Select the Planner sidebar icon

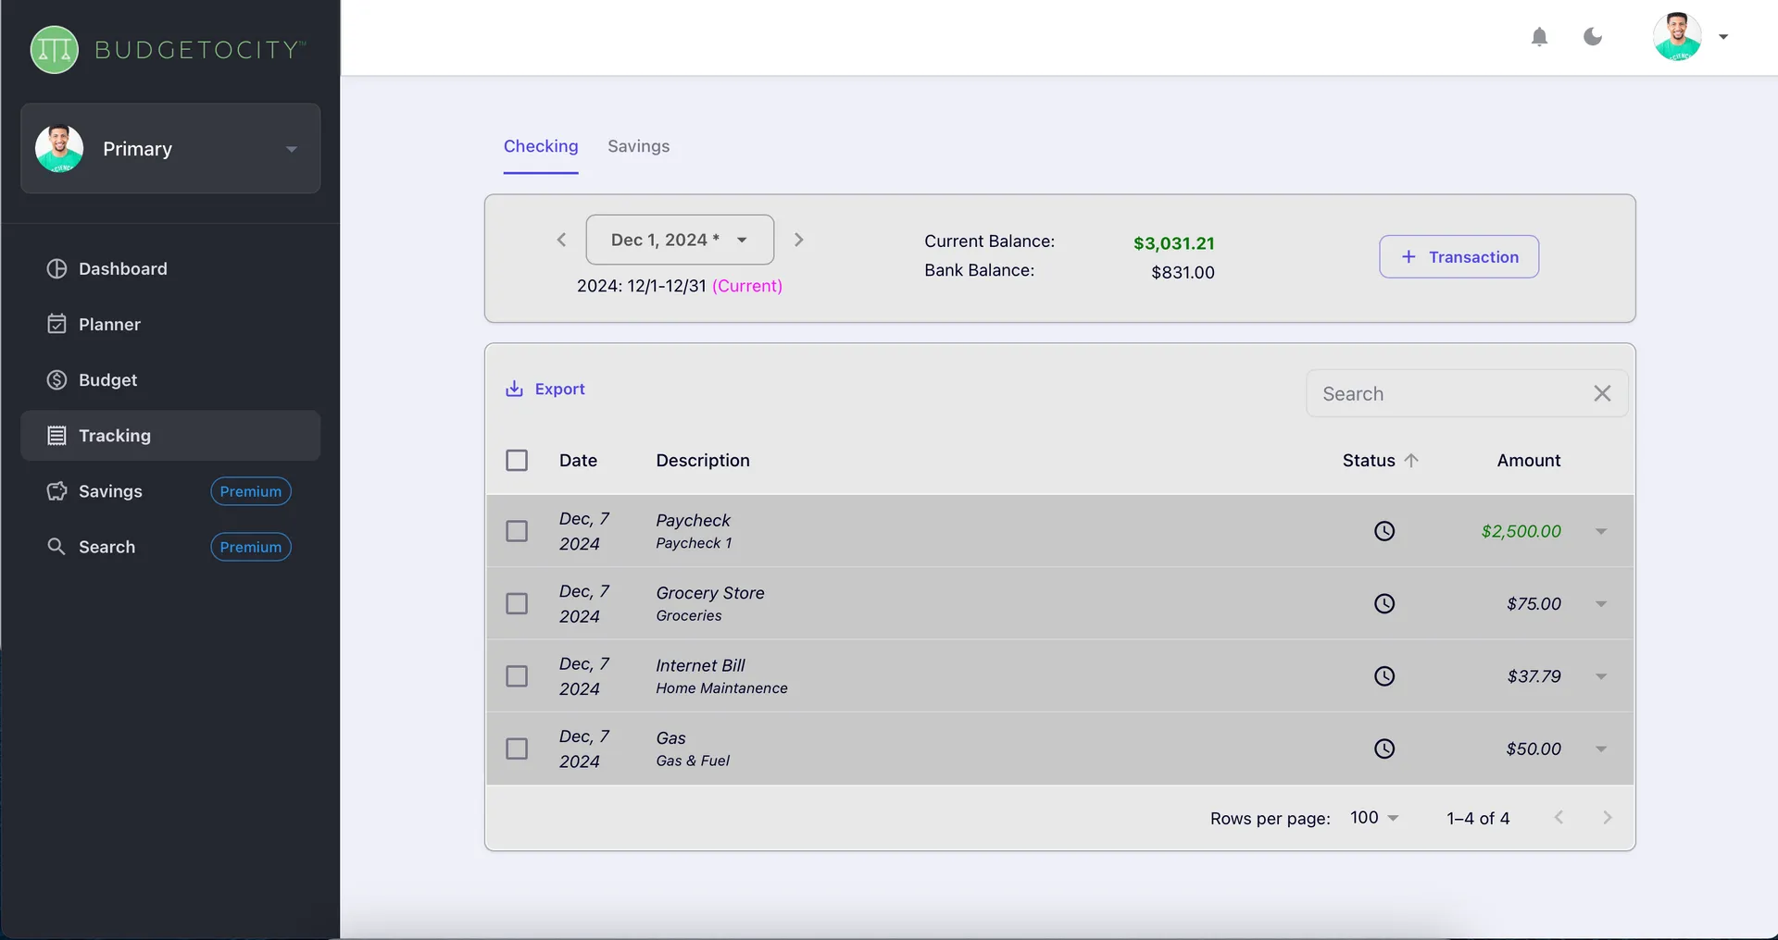pyautogui.click(x=56, y=324)
